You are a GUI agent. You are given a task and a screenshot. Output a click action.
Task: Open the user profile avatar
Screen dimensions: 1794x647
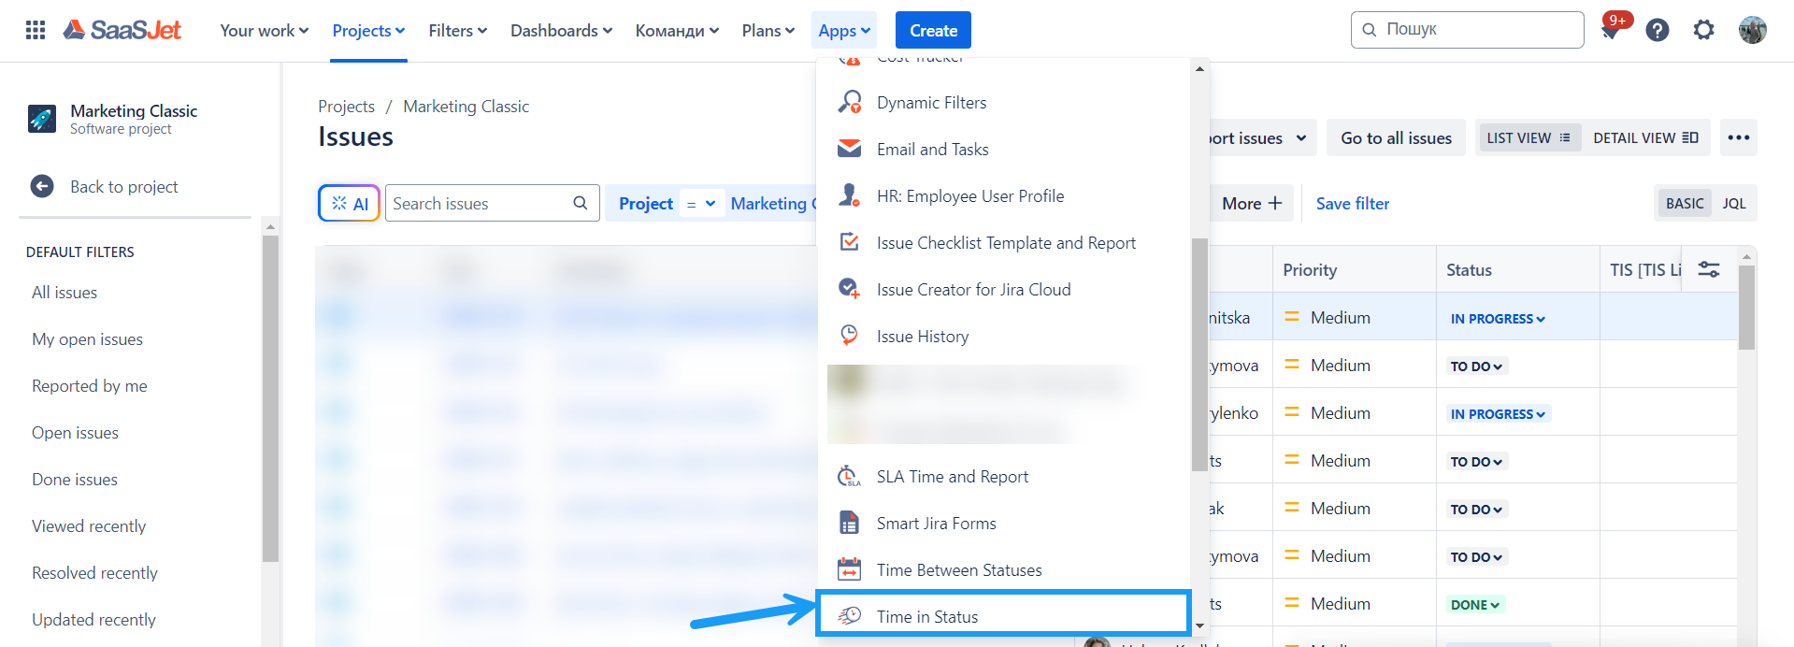1753,30
